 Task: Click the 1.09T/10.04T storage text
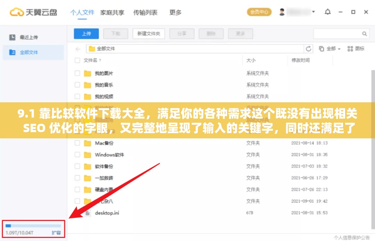click(19, 233)
